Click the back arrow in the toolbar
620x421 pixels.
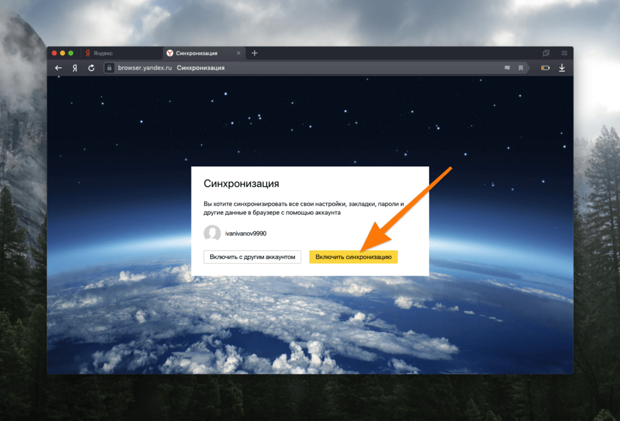pyautogui.click(x=59, y=68)
